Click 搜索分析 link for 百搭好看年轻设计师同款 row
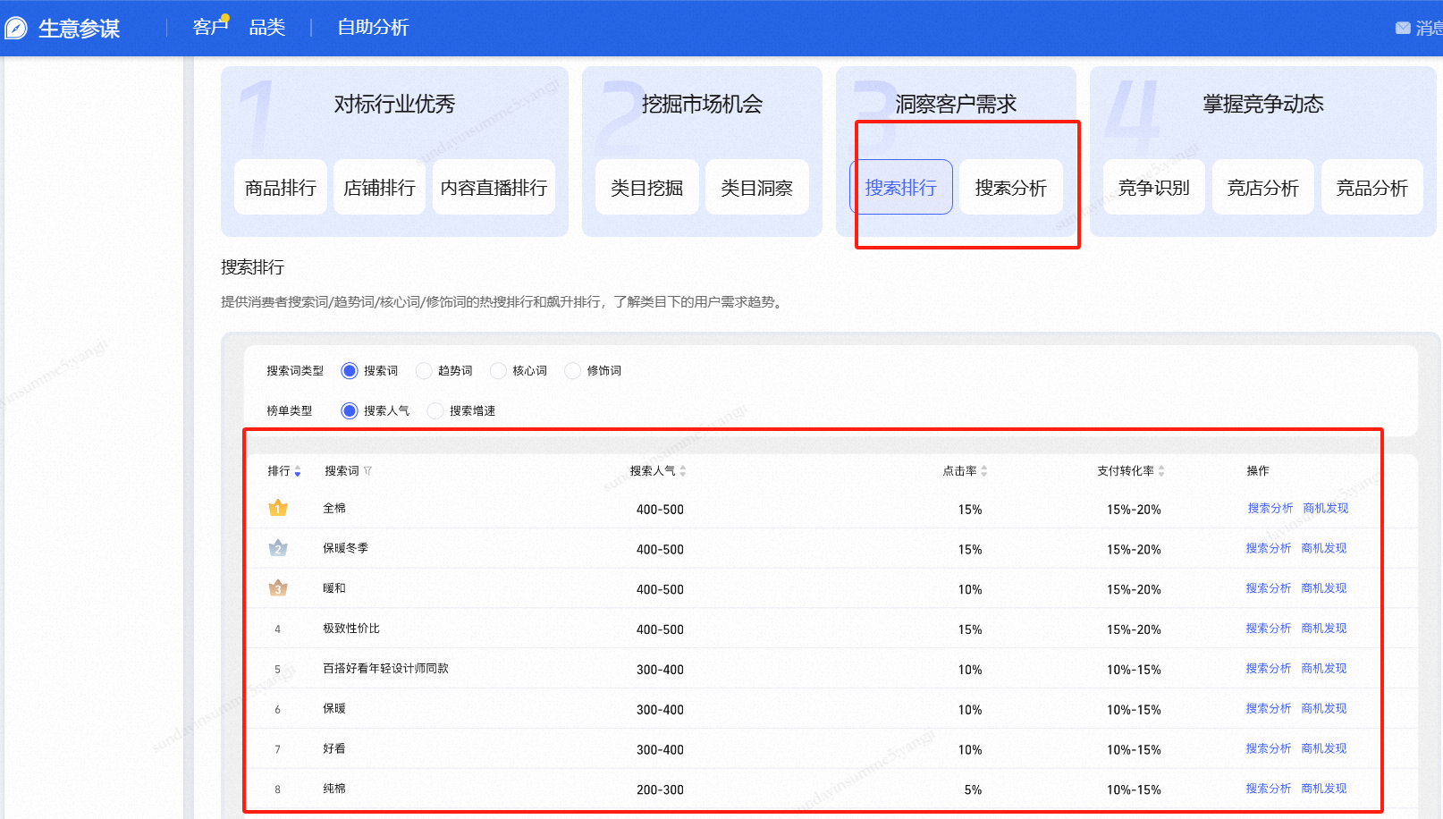Viewport: 1443px width, 819px height. [x=1268, y=668]
